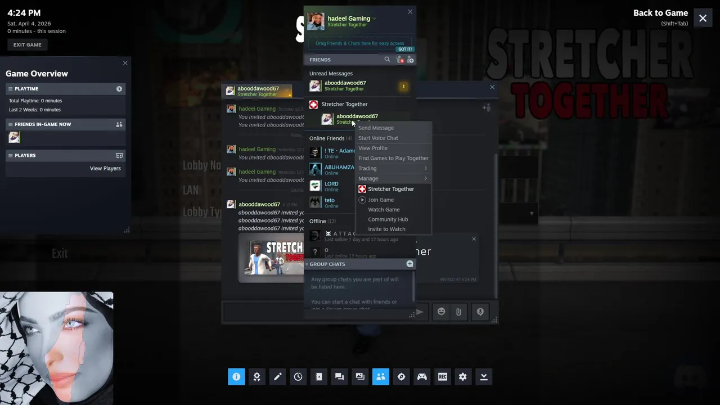The image size is (720, 405).
Task: Click the abooddawood67 chat tab
Action: point(258,91)
